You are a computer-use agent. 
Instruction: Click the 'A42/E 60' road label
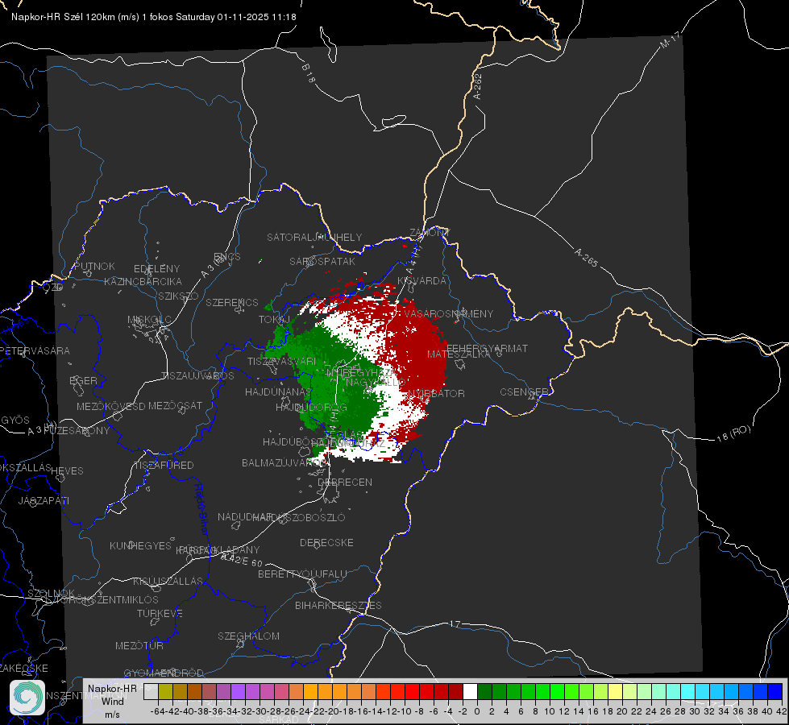(242, 560)
